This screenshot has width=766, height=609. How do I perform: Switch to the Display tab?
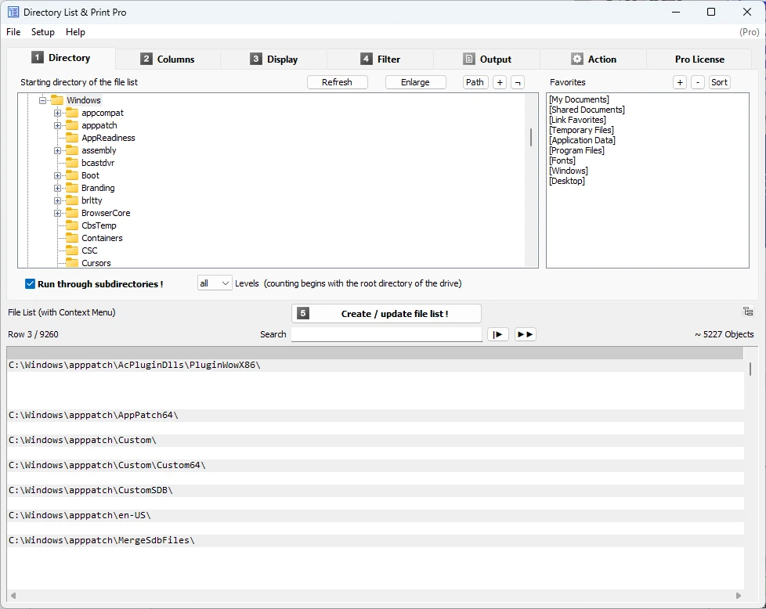click(x=273, y=59)
